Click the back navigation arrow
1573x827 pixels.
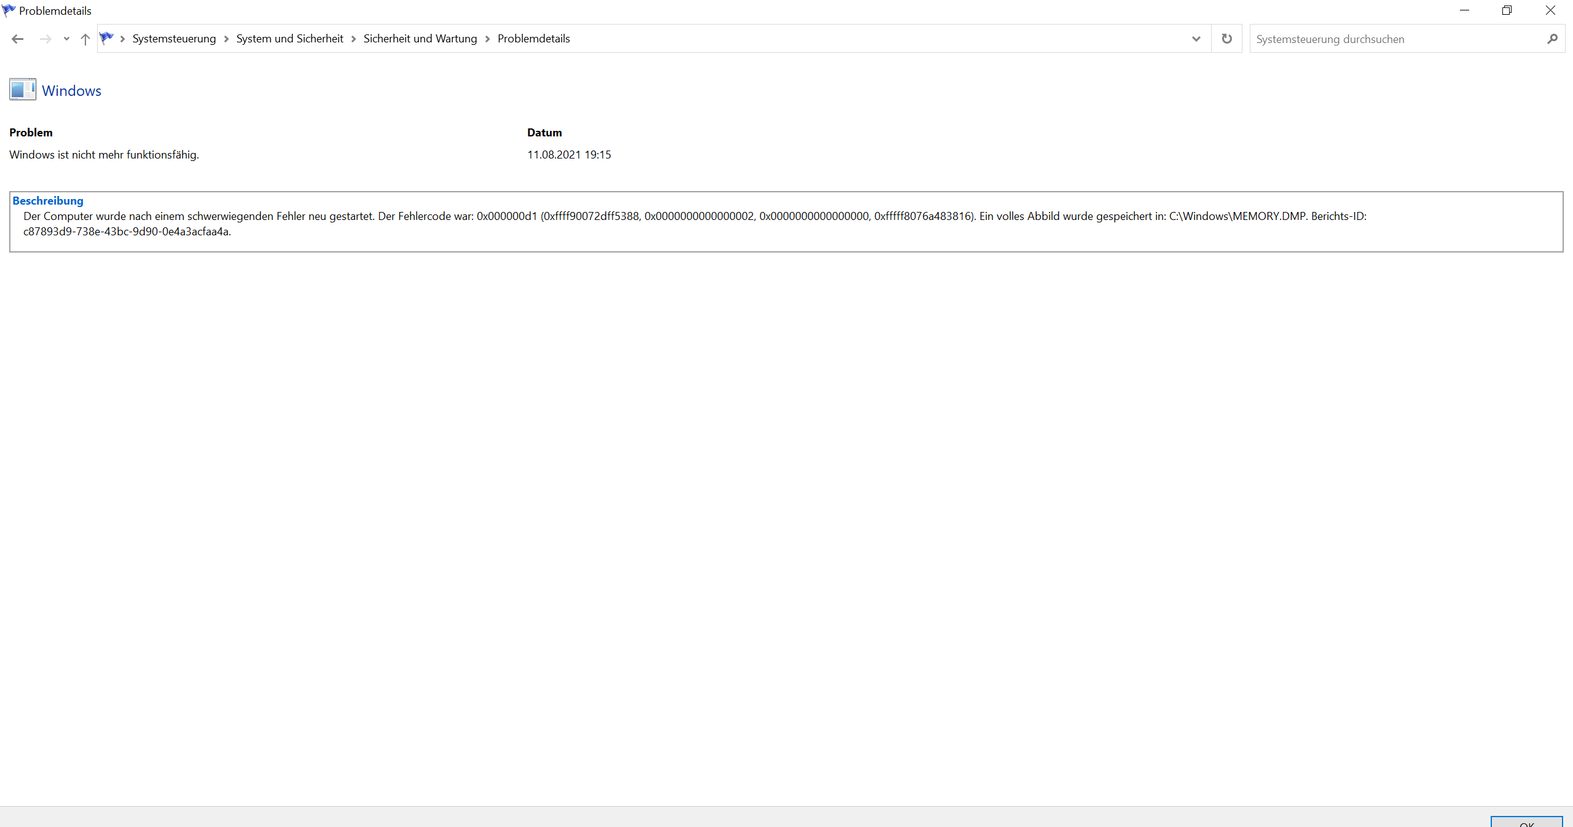pos(17,39)
